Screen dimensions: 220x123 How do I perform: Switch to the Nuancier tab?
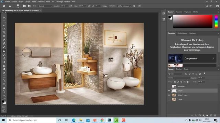point(179,12)
